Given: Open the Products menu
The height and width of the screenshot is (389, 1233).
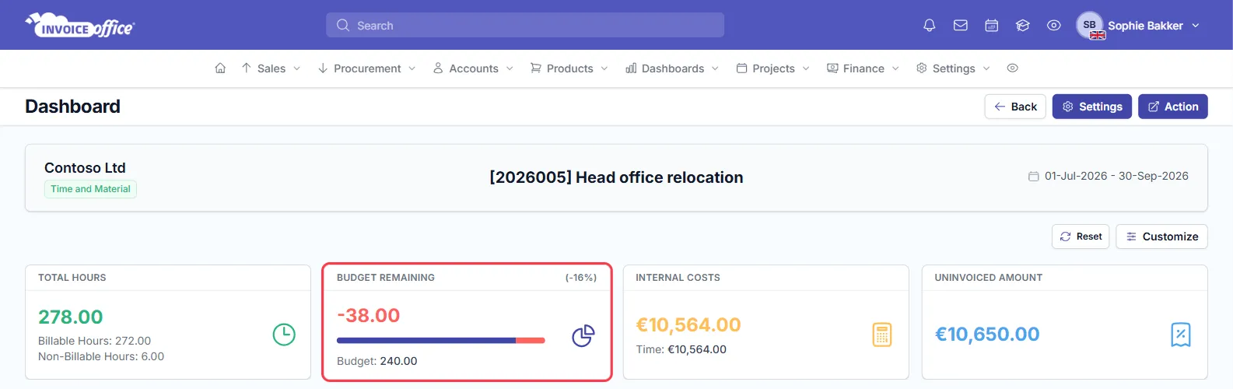Looking at the screenshot, I should click(569, 68).
